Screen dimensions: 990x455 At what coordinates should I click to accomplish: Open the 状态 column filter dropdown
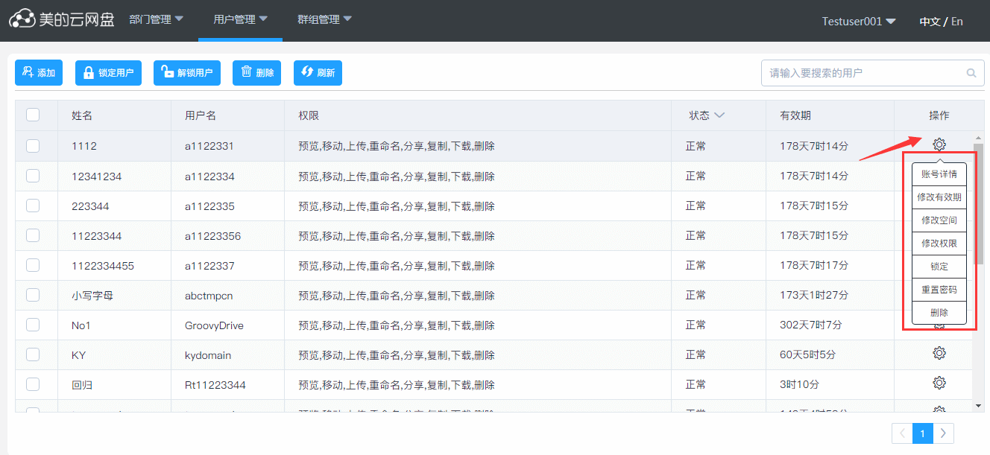point(719,115)
